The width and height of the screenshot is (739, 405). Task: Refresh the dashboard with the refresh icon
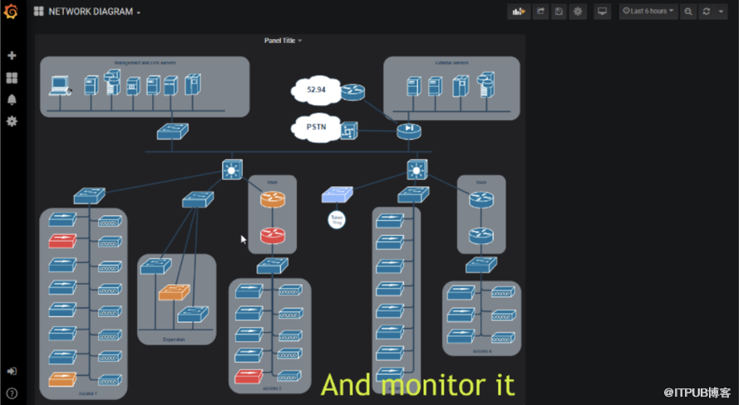707,12
